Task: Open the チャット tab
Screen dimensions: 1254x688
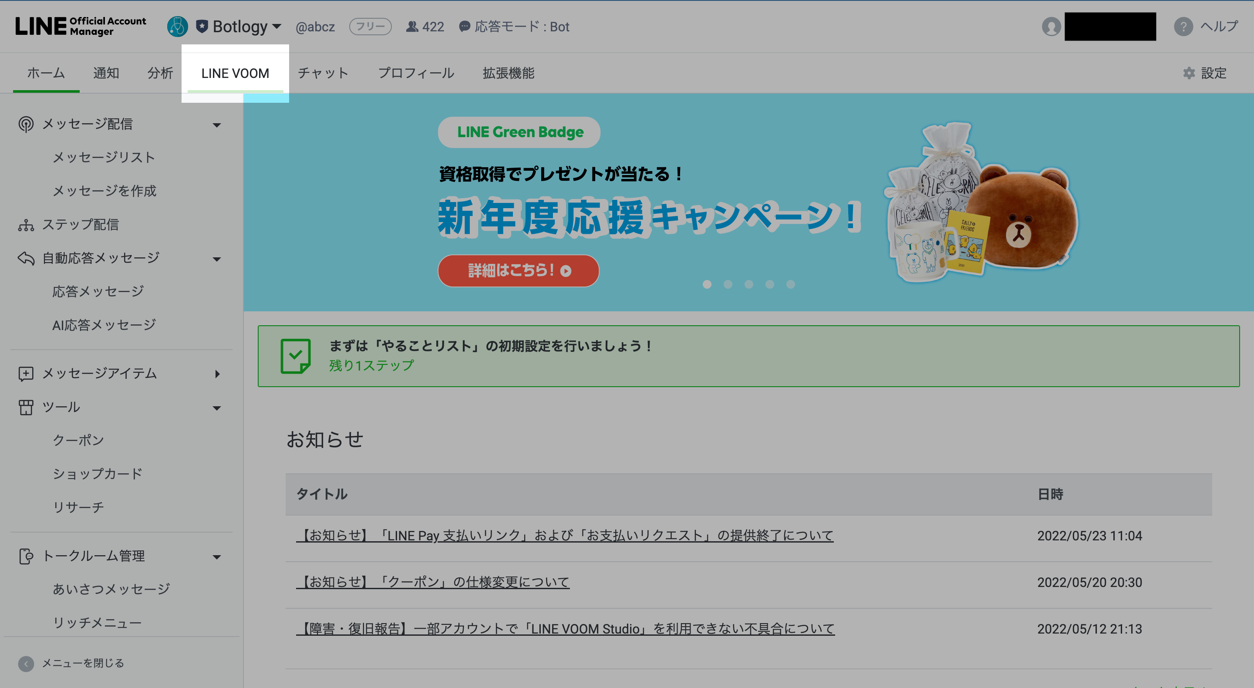Action: coord(323,73)
